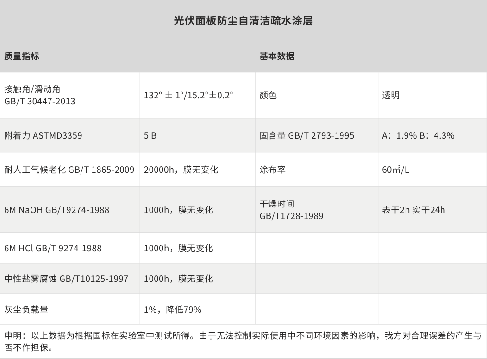Select the 表干2h 实干24h value
This screenshot has height=359, width=487.
pos(413,210)
